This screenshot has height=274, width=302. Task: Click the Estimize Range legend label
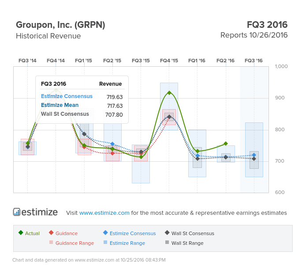point(127,243)
